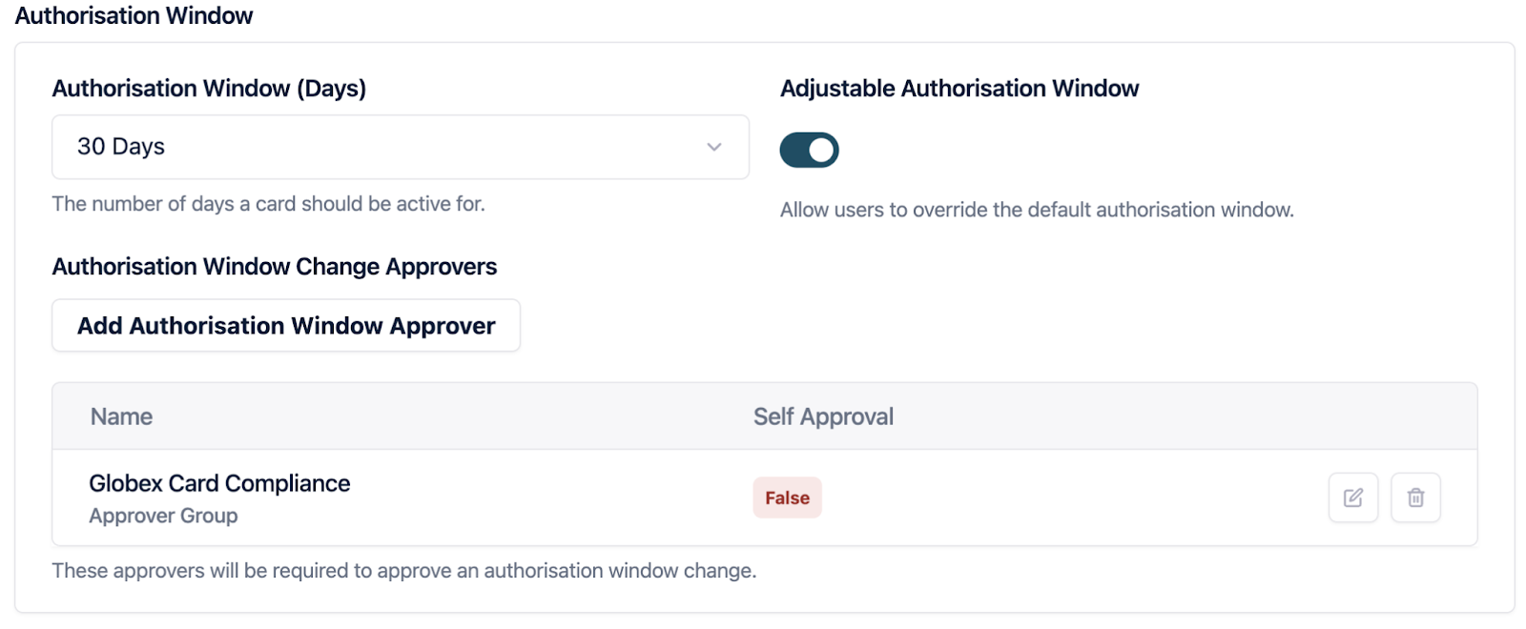The image size is (1526, 629).
Task: Click the 'These approvers will be required' note
Action: [x=403, y=571]
